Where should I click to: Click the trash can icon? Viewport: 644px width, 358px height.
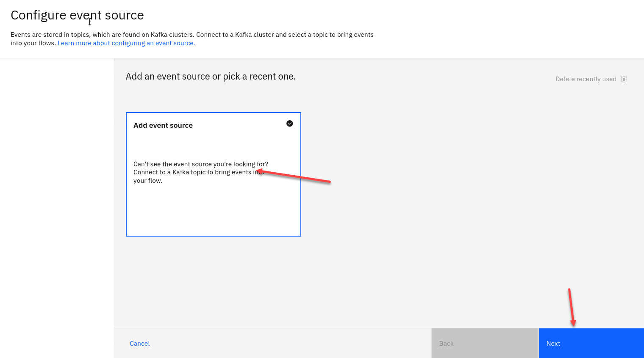(624, 79)
